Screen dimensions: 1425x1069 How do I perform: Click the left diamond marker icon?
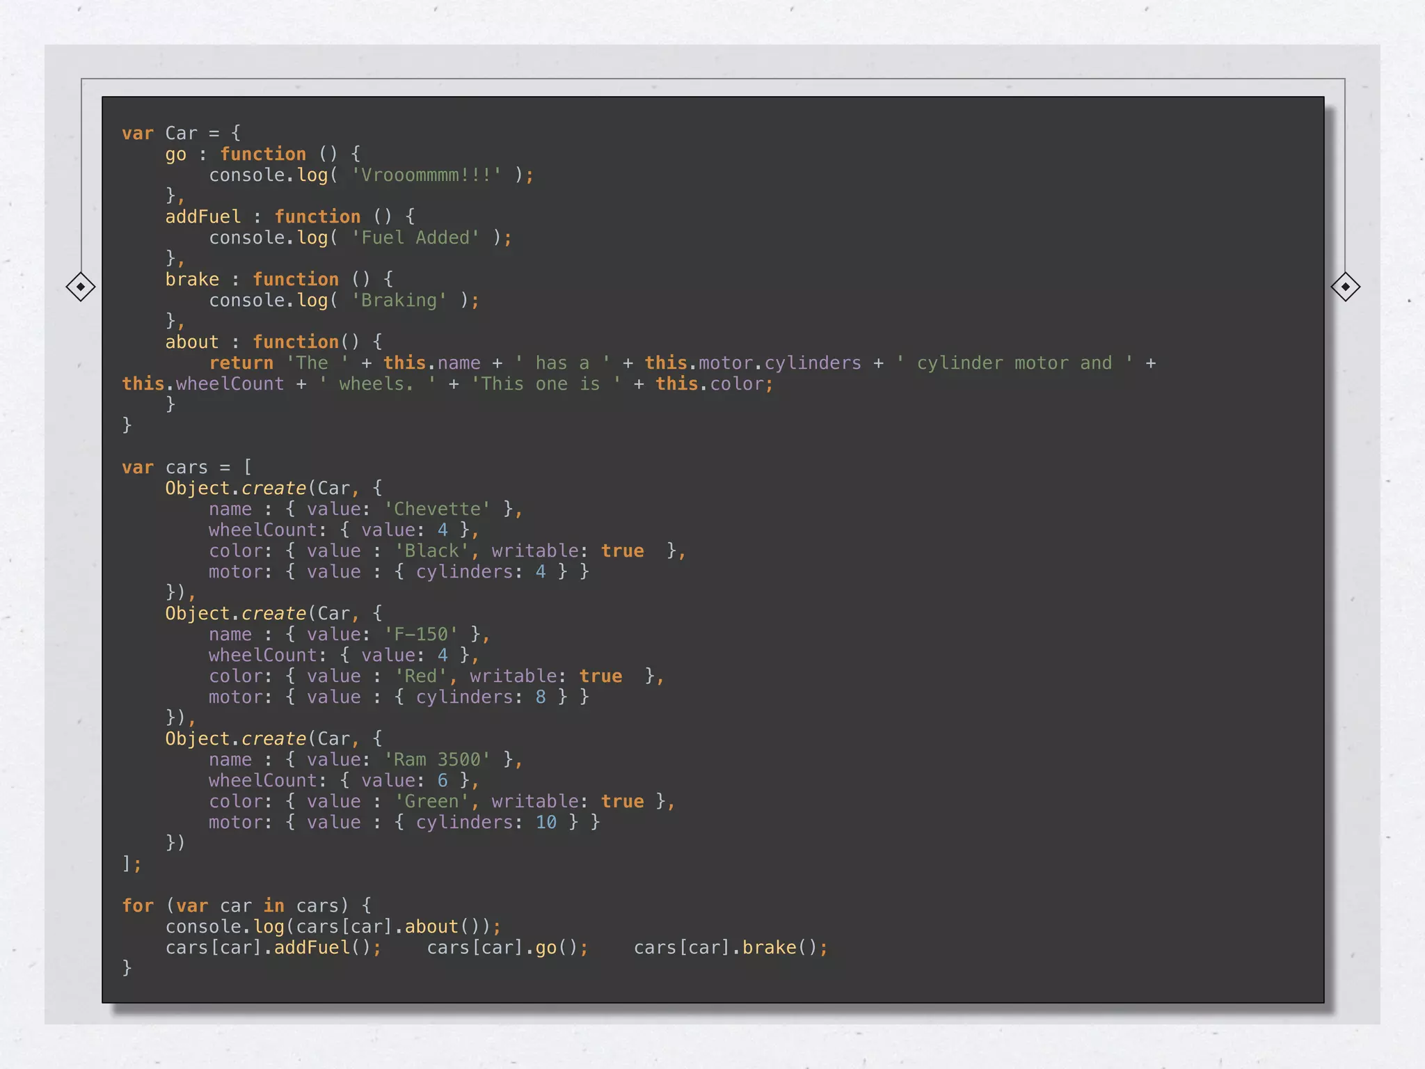[x=81, y=287]
